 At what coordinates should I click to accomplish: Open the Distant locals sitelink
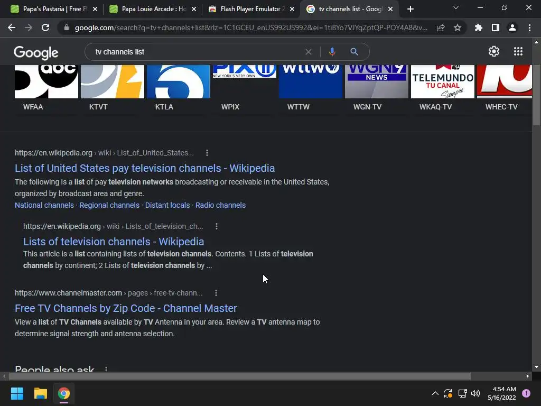pyautogui.click(x=167, y=205)
